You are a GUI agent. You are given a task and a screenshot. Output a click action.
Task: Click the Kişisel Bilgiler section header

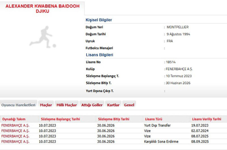(99, 20)
